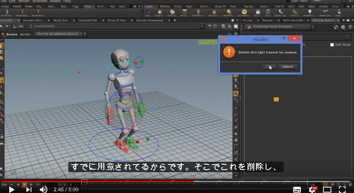Screen dimensions: 354x193
Task: Click the Simple Biped shelf tool
Action: 7,13
